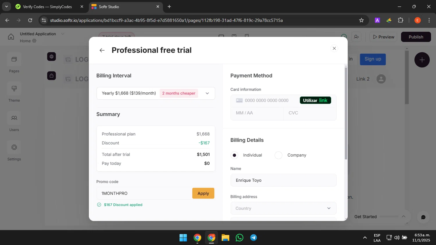Edit the Name field Enrique Toyo
436x245 pixels.
(283, 180)
